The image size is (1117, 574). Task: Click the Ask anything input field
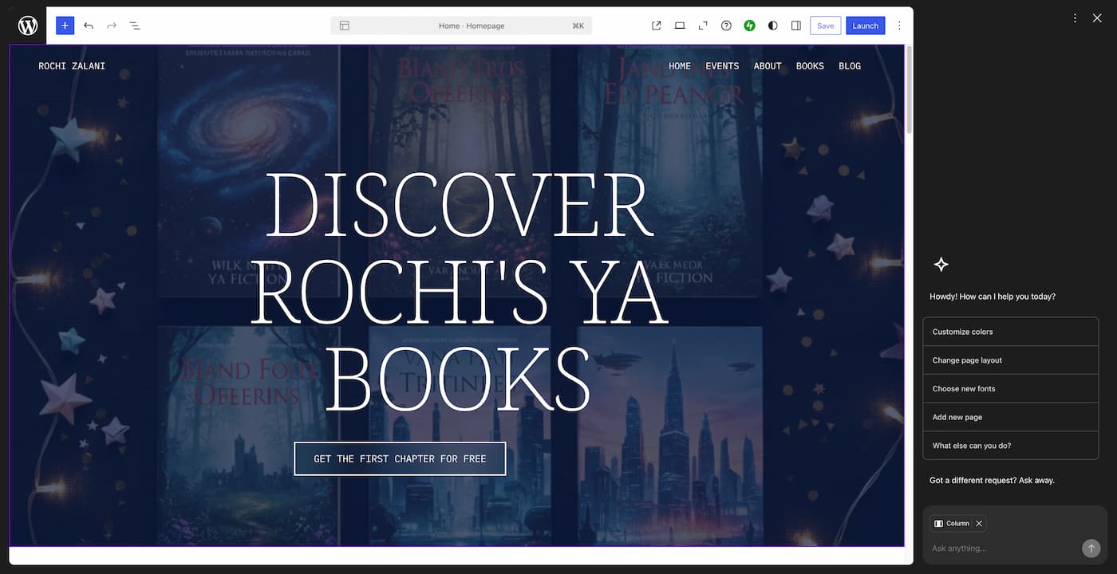pos(997,548)
